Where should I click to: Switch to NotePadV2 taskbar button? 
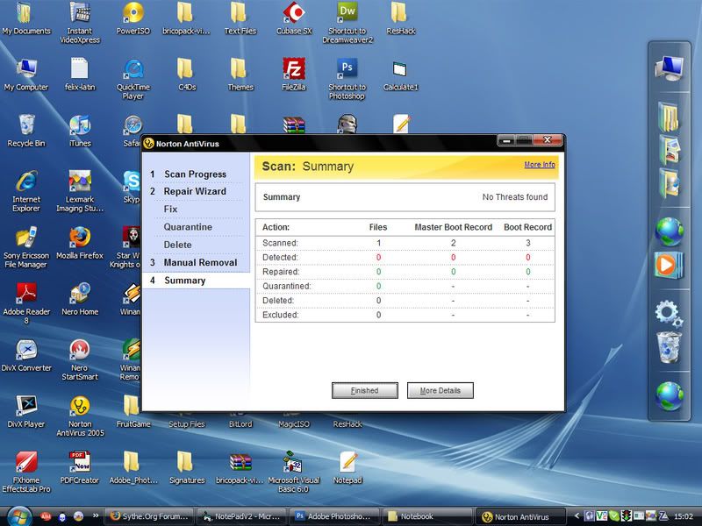point(242,516)
